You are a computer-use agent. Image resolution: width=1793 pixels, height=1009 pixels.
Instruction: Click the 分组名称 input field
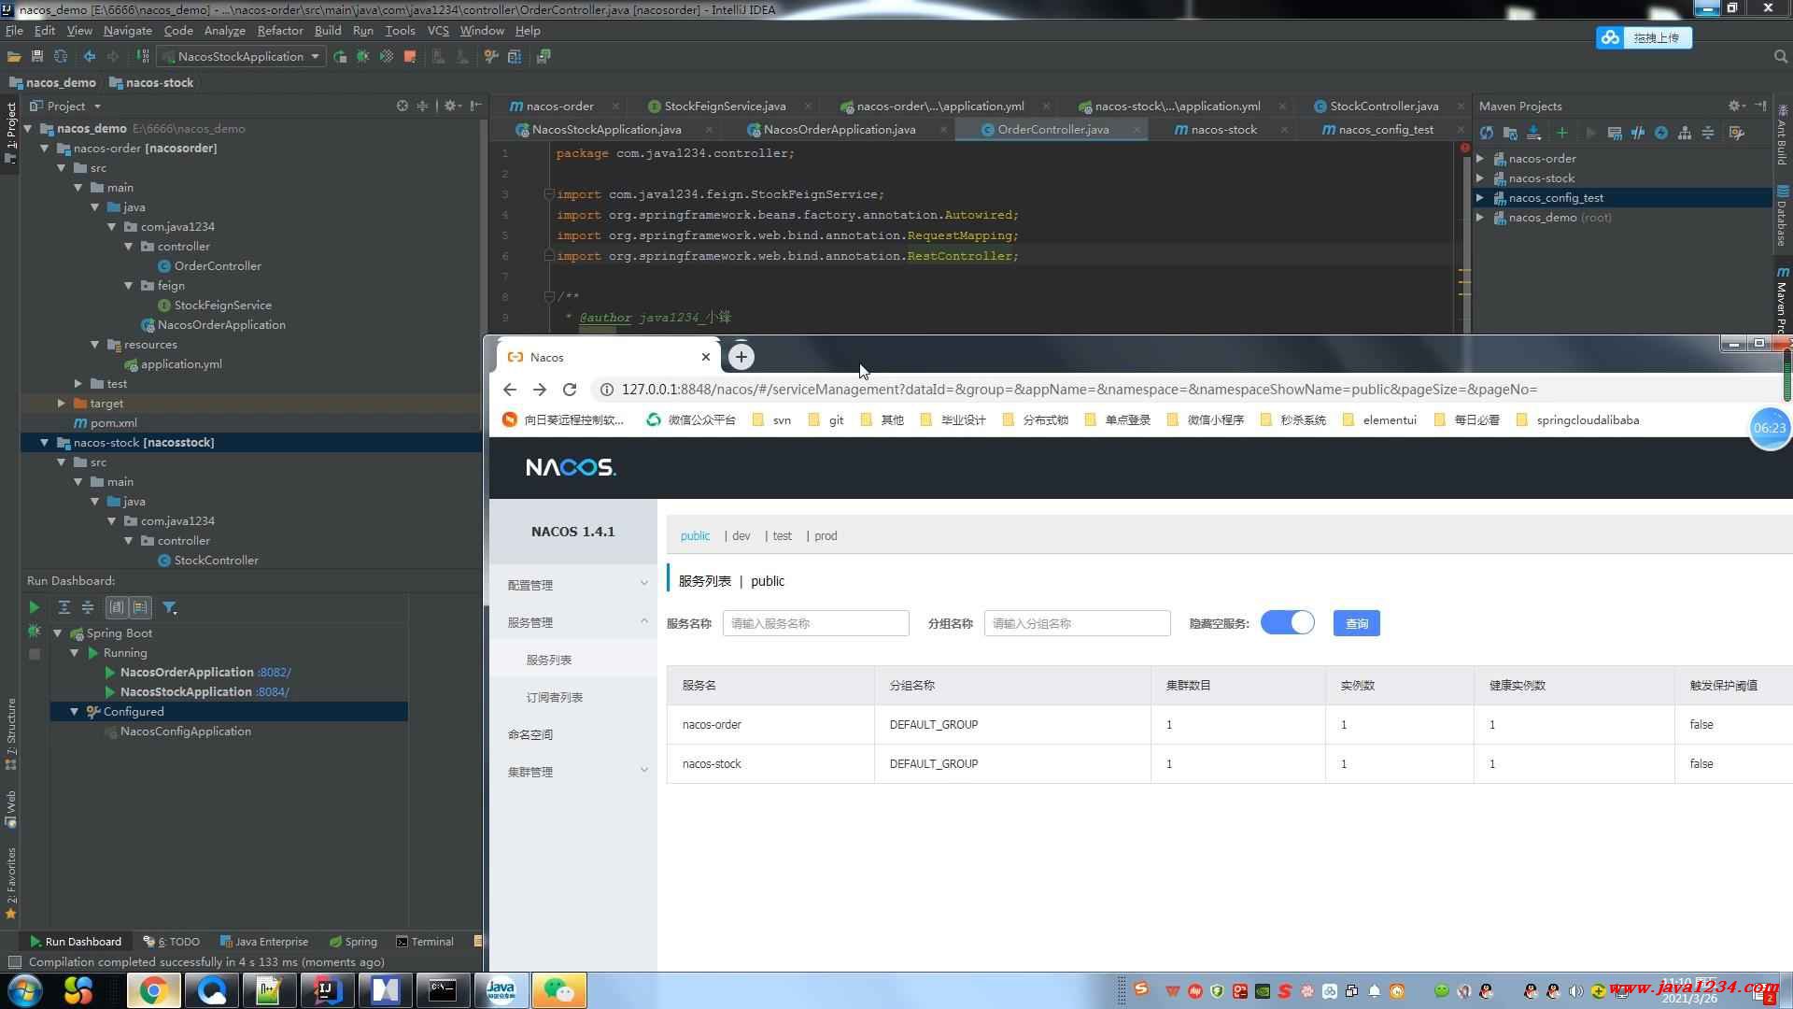point(1077,623)
